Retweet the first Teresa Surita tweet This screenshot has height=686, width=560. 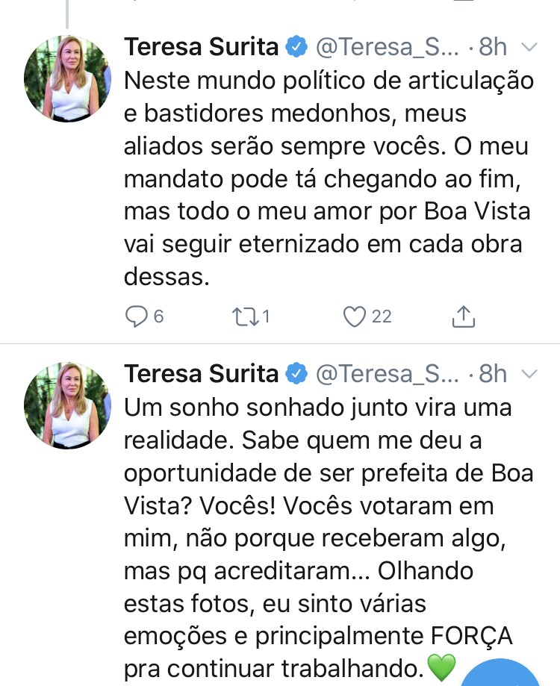click(243, 317)
